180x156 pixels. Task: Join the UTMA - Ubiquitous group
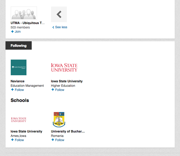point(16,32)
